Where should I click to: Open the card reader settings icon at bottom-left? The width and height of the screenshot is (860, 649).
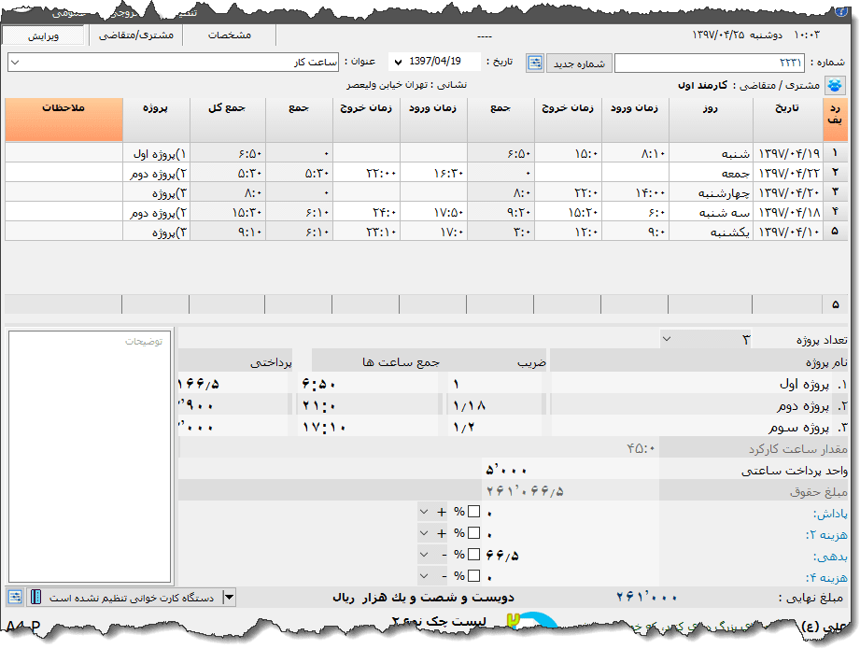[15, 597]
